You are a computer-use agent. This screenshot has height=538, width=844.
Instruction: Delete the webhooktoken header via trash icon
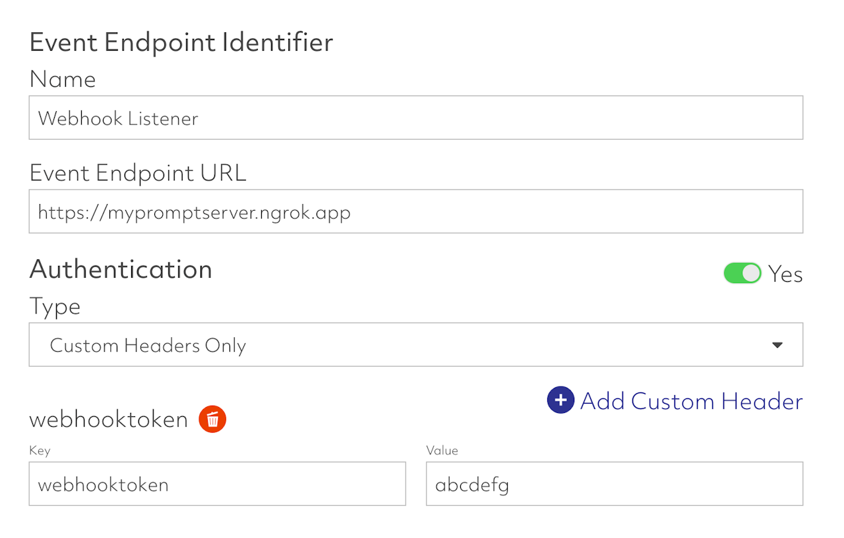point(212,419)
